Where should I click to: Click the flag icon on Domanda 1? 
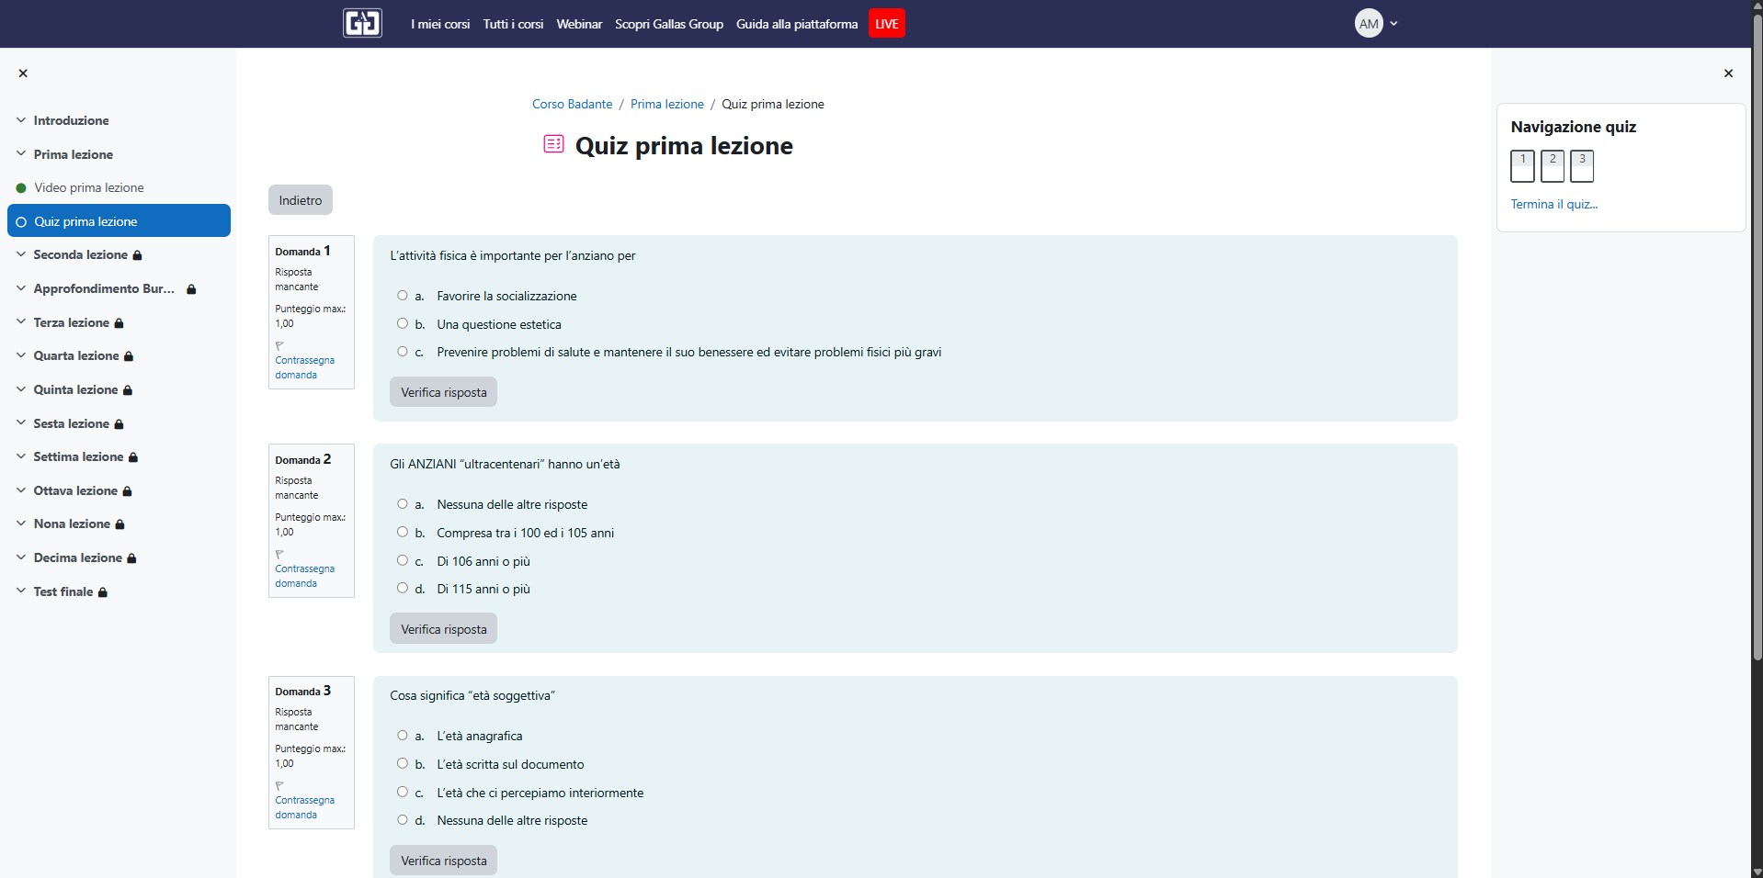click(279, 343)
